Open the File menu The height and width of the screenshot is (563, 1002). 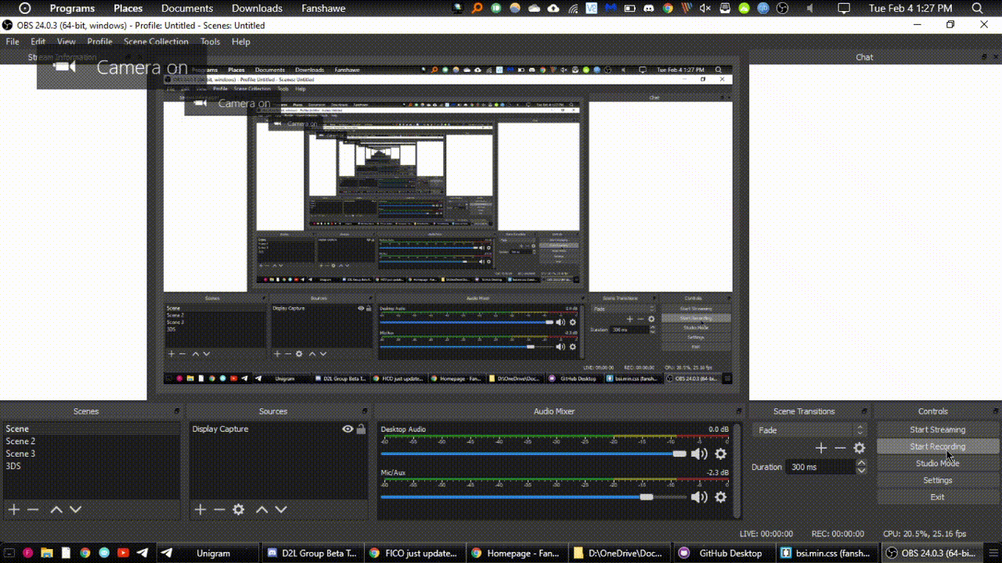(13, 41)
